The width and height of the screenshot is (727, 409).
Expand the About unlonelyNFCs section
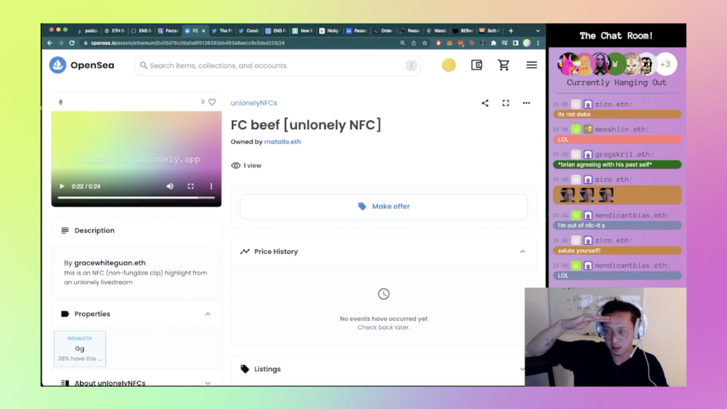pos(208,383)
